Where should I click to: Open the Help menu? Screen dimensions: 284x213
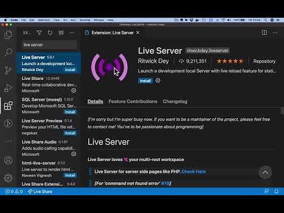tap(111, 20)
